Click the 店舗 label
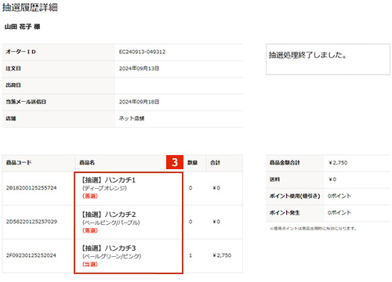This screenshot has height=282, width=392. coord(11,118)
